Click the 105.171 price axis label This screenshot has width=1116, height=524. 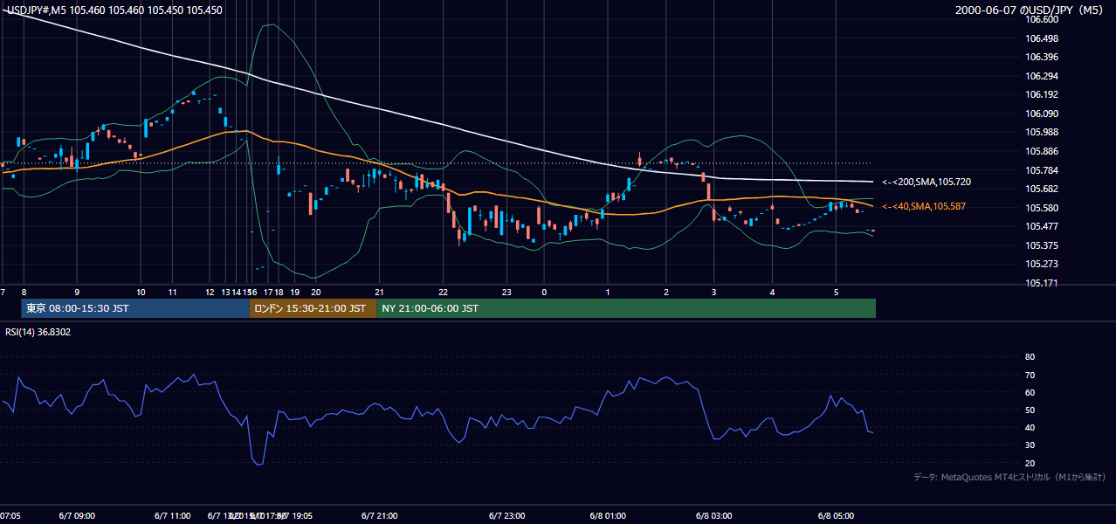[1041, 283]
